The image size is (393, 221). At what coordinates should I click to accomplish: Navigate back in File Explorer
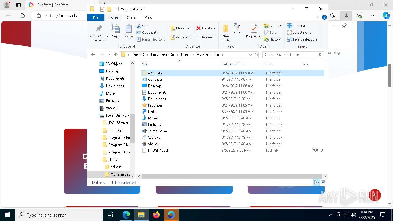tap(93, 55)
